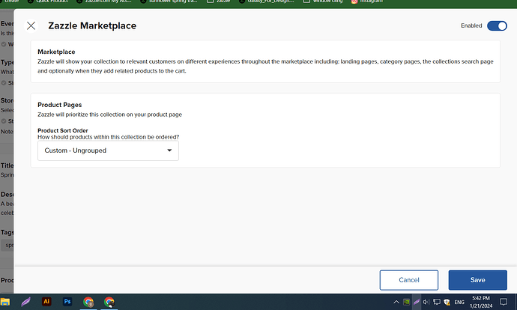This screenshot has height=310, width=517.
Task: Open the Windows notification center
Action: pyautogui.click(x=504, y=302)
